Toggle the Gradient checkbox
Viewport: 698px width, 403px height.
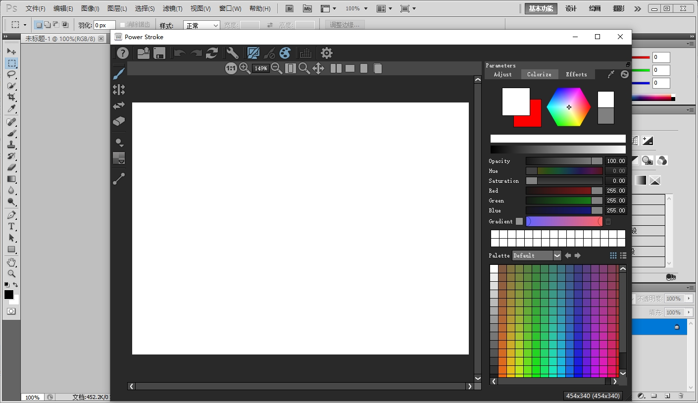point(519,221)
